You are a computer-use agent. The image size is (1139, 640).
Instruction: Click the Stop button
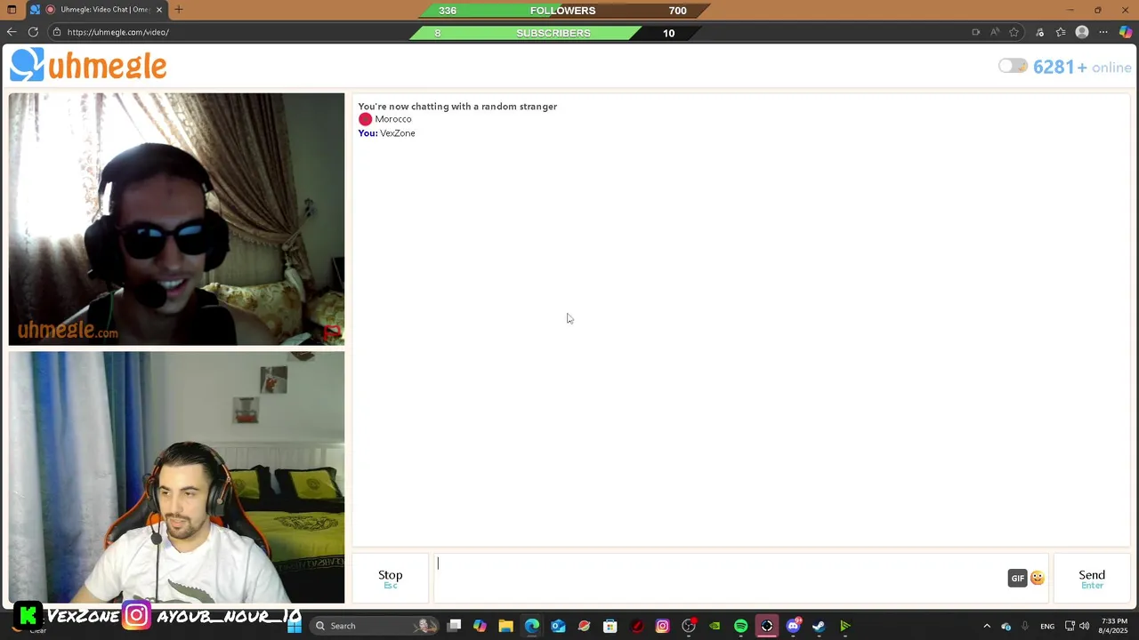[390, 579]
